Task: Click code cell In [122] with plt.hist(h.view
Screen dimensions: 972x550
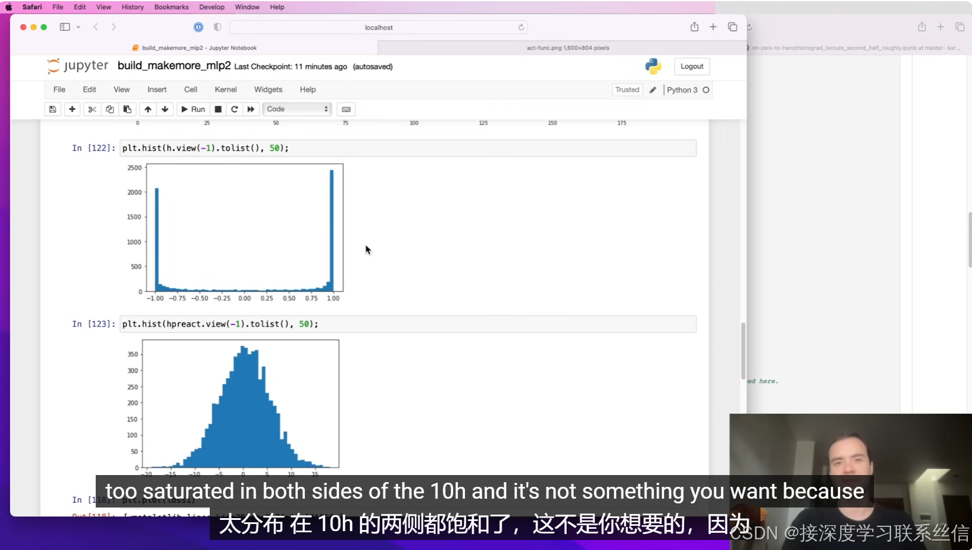Action: click(408, 148)
